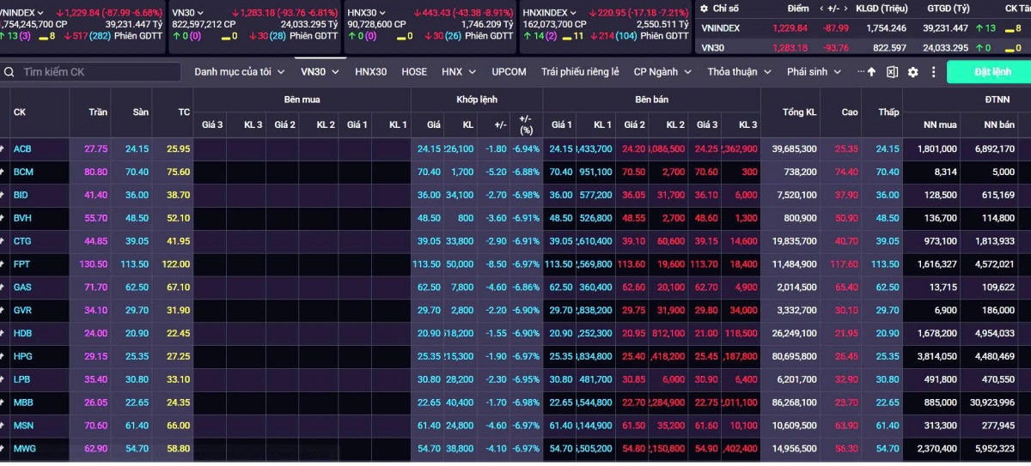This screenshot has width=1031, height=466.
Task: Open price board settings gear
Action: [912, 72]
